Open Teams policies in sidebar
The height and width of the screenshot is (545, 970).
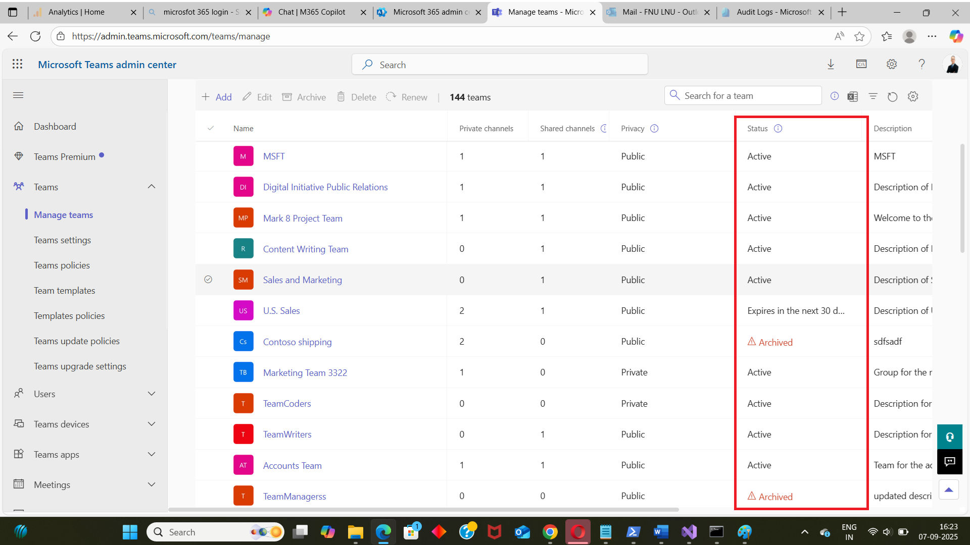point(62,265)
